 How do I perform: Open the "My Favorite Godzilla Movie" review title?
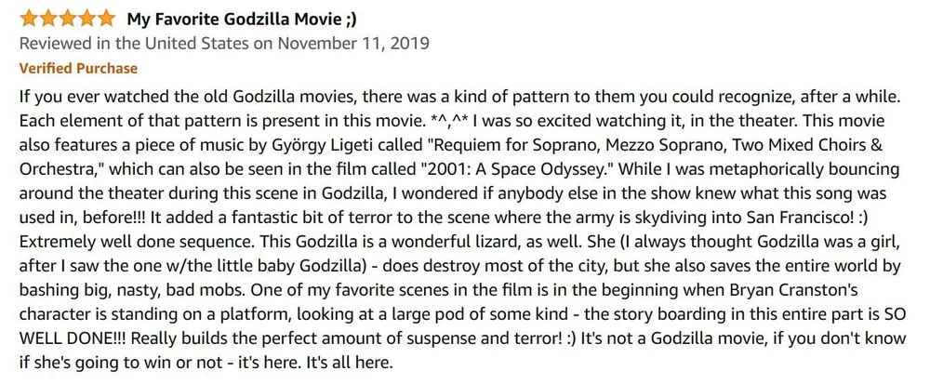(x=239, y=18)
